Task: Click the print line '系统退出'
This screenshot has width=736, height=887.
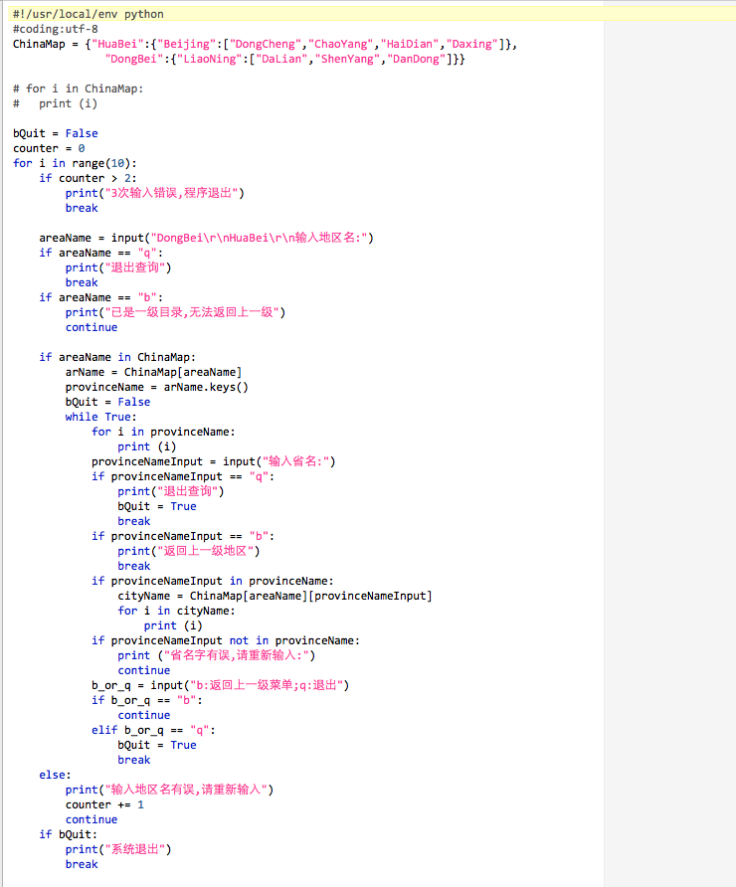Action: click(117, 849)
